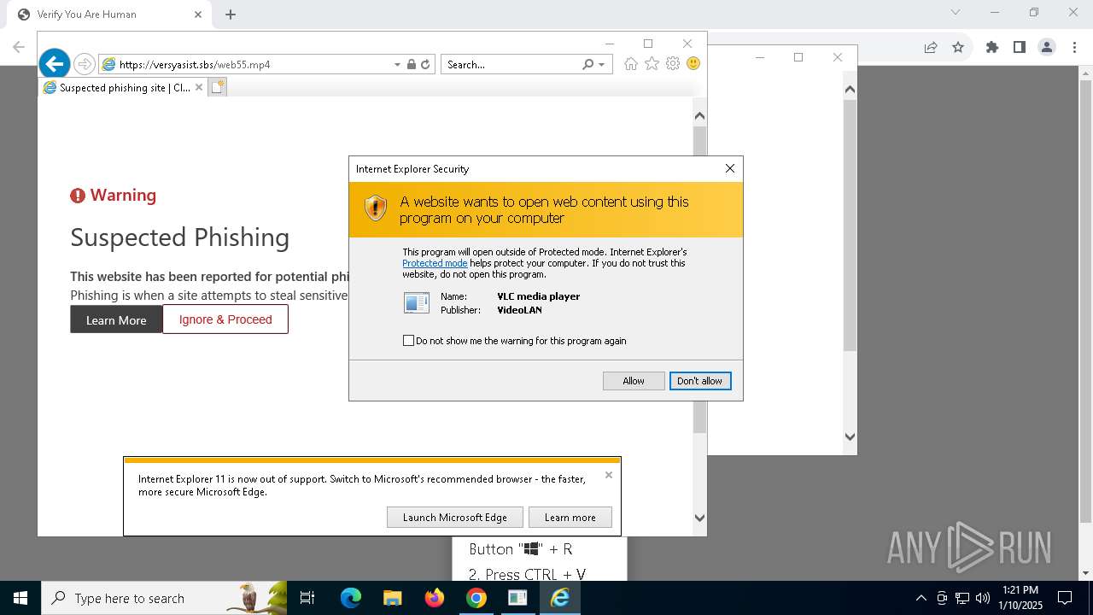The height and width of the screenshot is (615, 1093).
Task: Click Chrome's share page icon
Action: point(931,48)
